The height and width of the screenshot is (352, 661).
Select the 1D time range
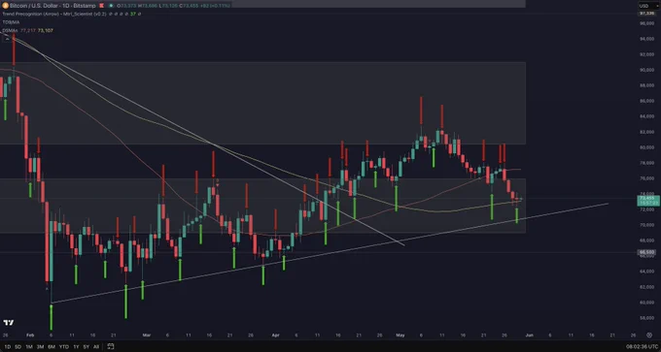8,346
